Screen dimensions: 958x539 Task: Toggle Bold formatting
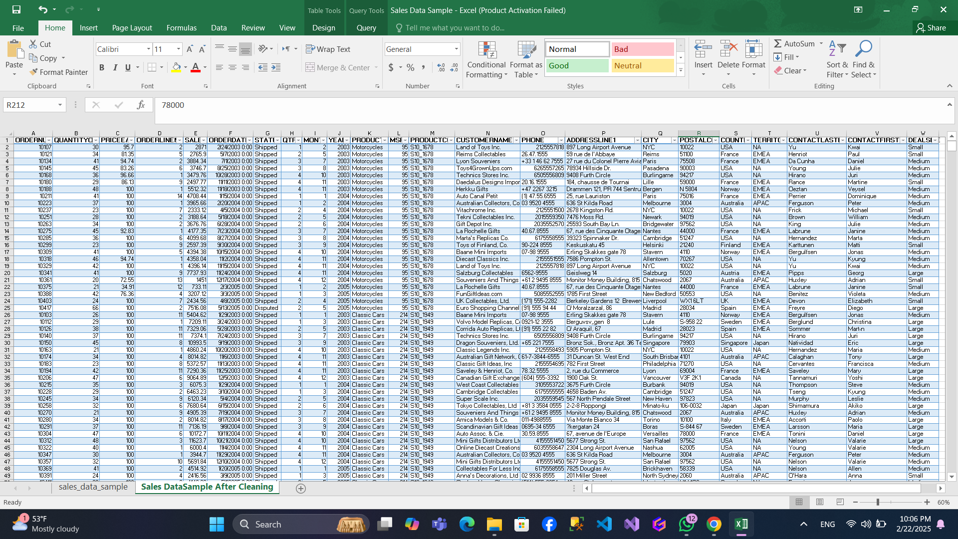coord(102,67)
